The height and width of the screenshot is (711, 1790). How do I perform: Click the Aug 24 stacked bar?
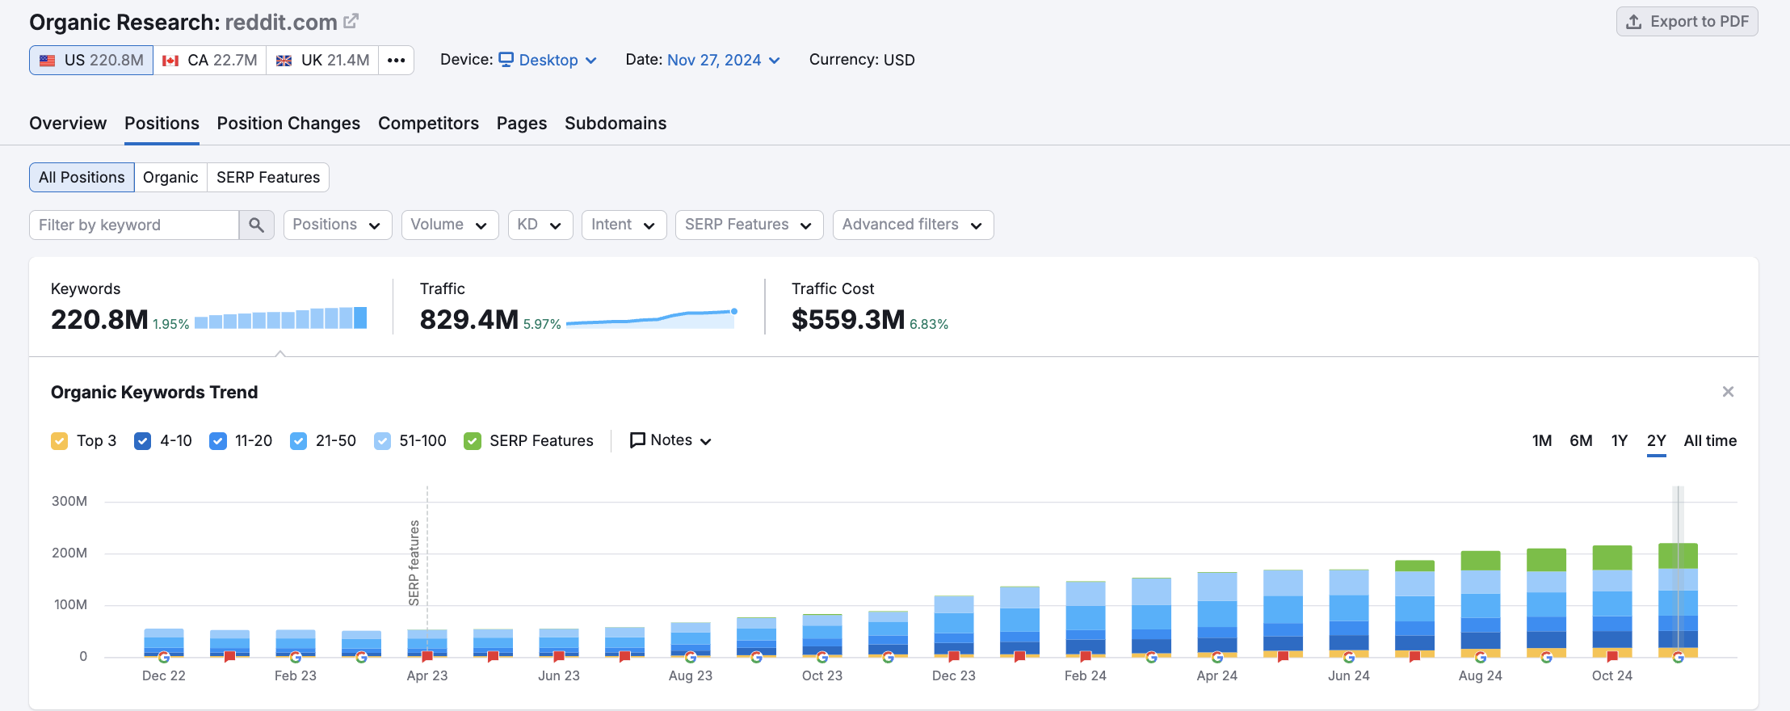[1481, 604]
